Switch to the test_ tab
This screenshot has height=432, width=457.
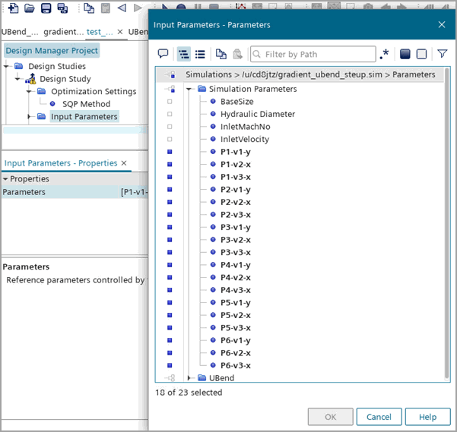click(100, 32)
